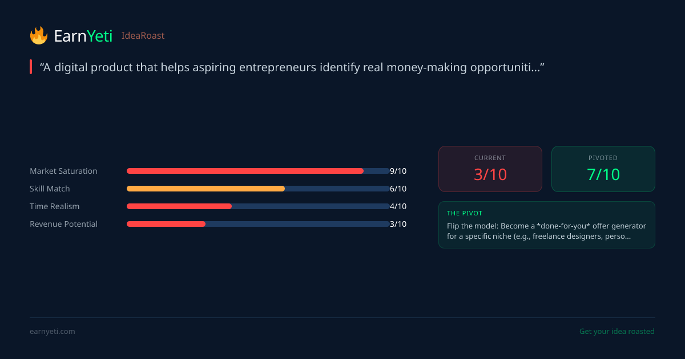The height and width of the screenshot is (359, 685).
Task: Click the Skill Match orange bar
Action: [206, 189]
